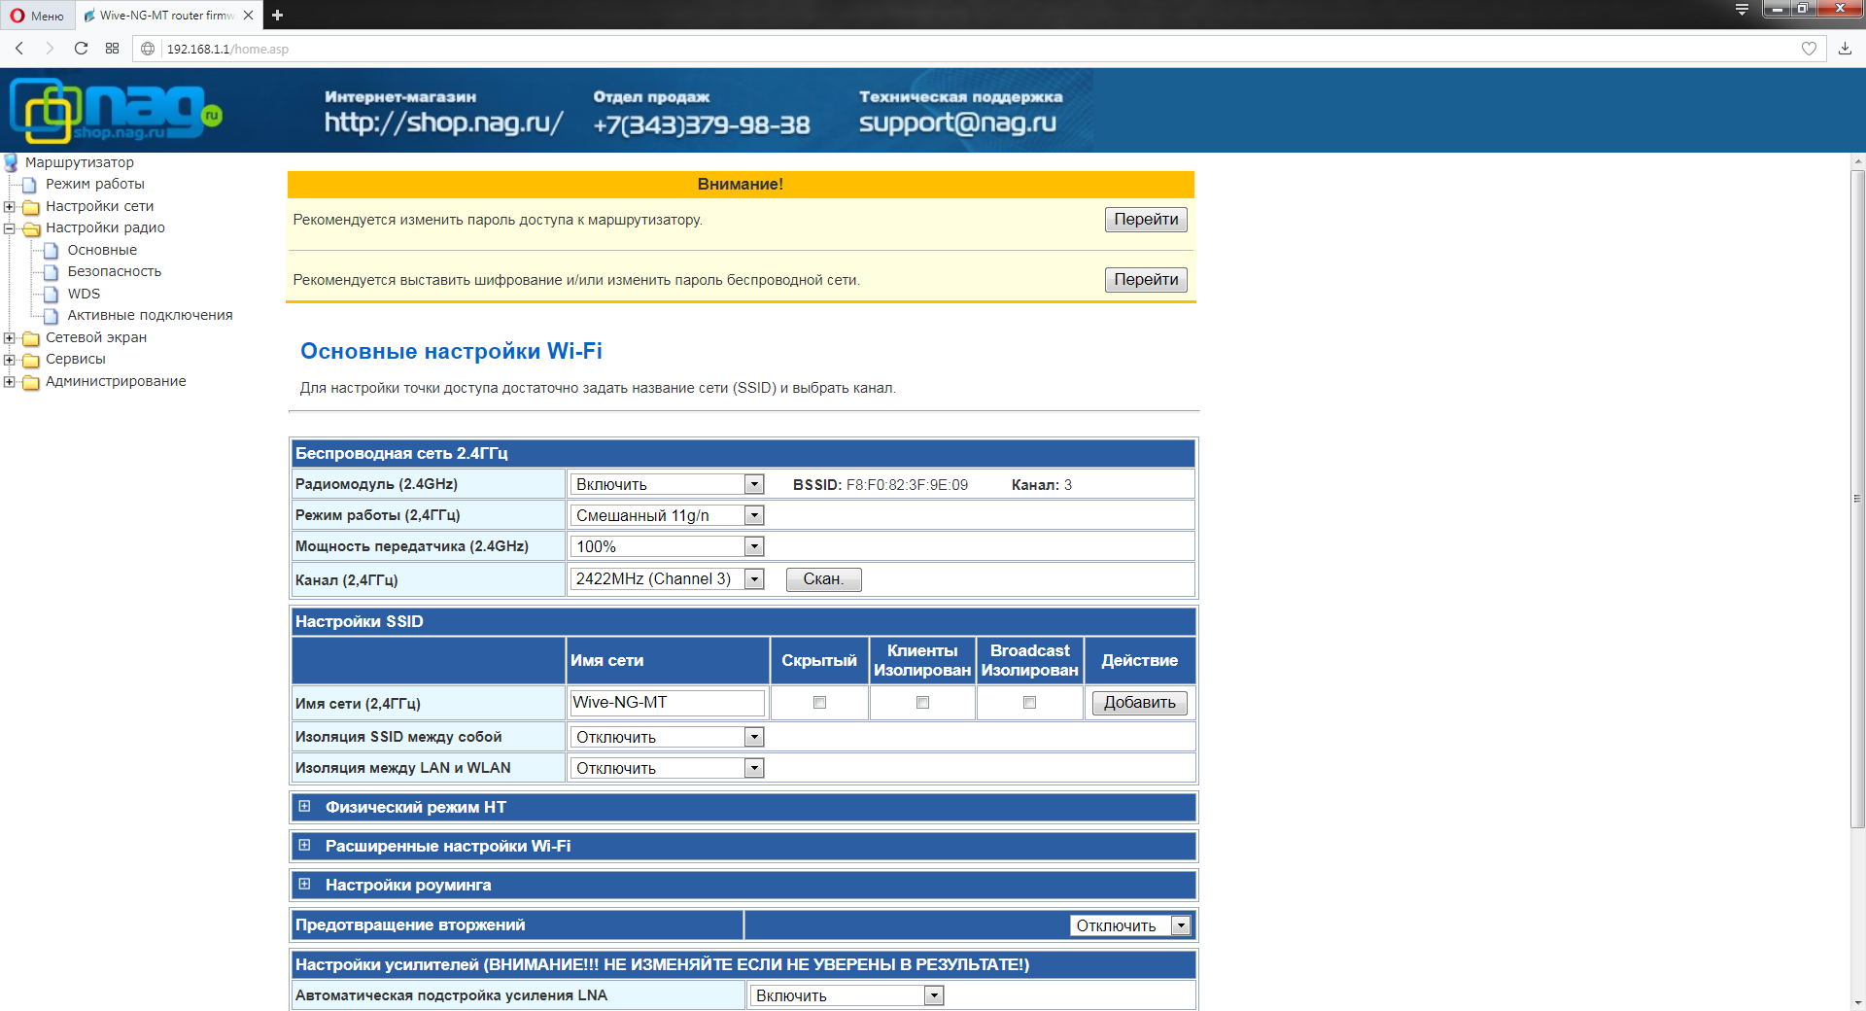
Task: Expand Настройки роуминга section
Action: (304, 885)
